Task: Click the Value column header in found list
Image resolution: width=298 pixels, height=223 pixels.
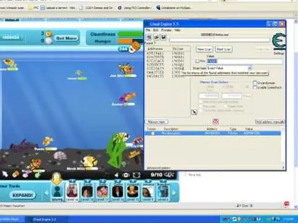Action: pos(178,49)
